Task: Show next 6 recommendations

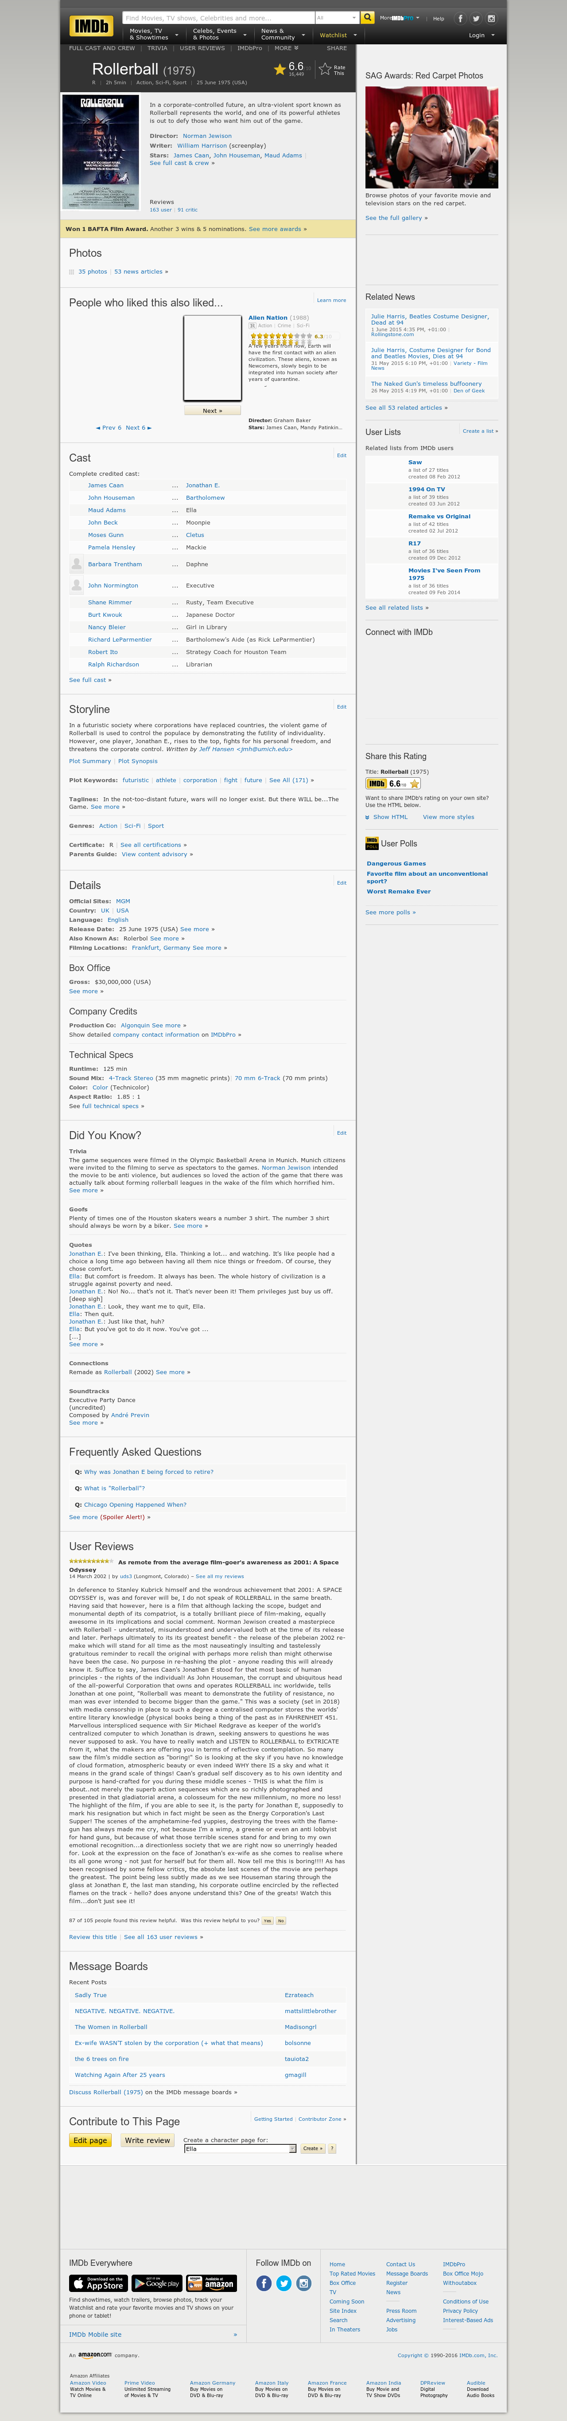Action: pos(138,427)
